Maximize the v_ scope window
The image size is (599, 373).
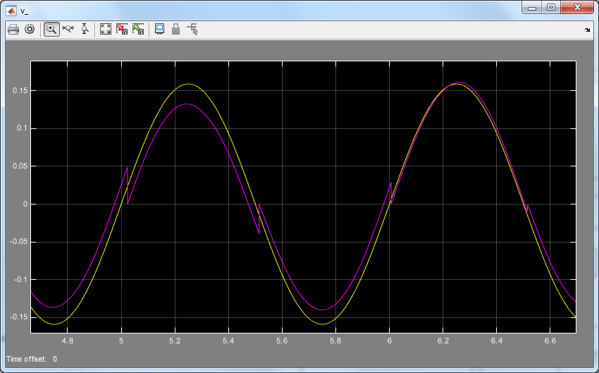point(551,8)
